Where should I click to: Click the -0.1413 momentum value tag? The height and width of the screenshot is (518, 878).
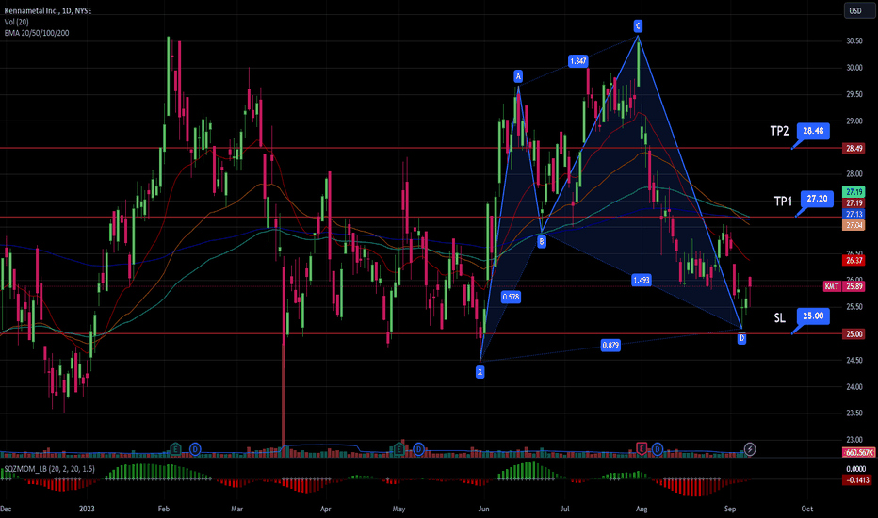click(x=856, y=480)
